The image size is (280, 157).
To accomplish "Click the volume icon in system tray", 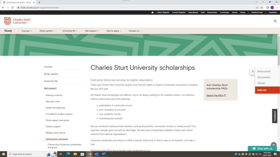I will point(260,154).
